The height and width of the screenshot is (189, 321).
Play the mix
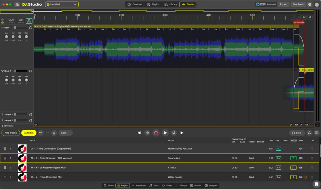coord(165,133)
